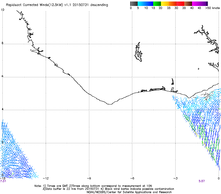Click the '>50 knots' legend label
This screenshot has width=221, height=194.
pyautogui.click(x=212, y=8)
